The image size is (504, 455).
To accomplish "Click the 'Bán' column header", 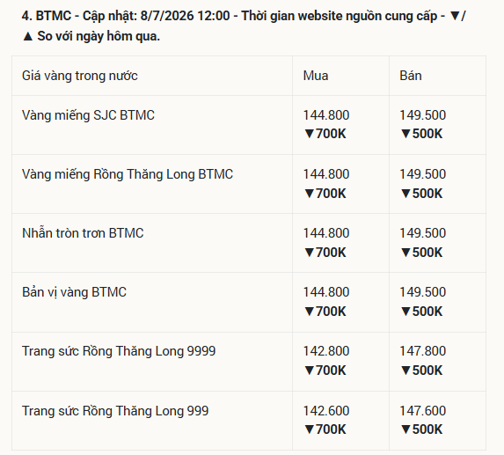I will [x=411, y=76].
